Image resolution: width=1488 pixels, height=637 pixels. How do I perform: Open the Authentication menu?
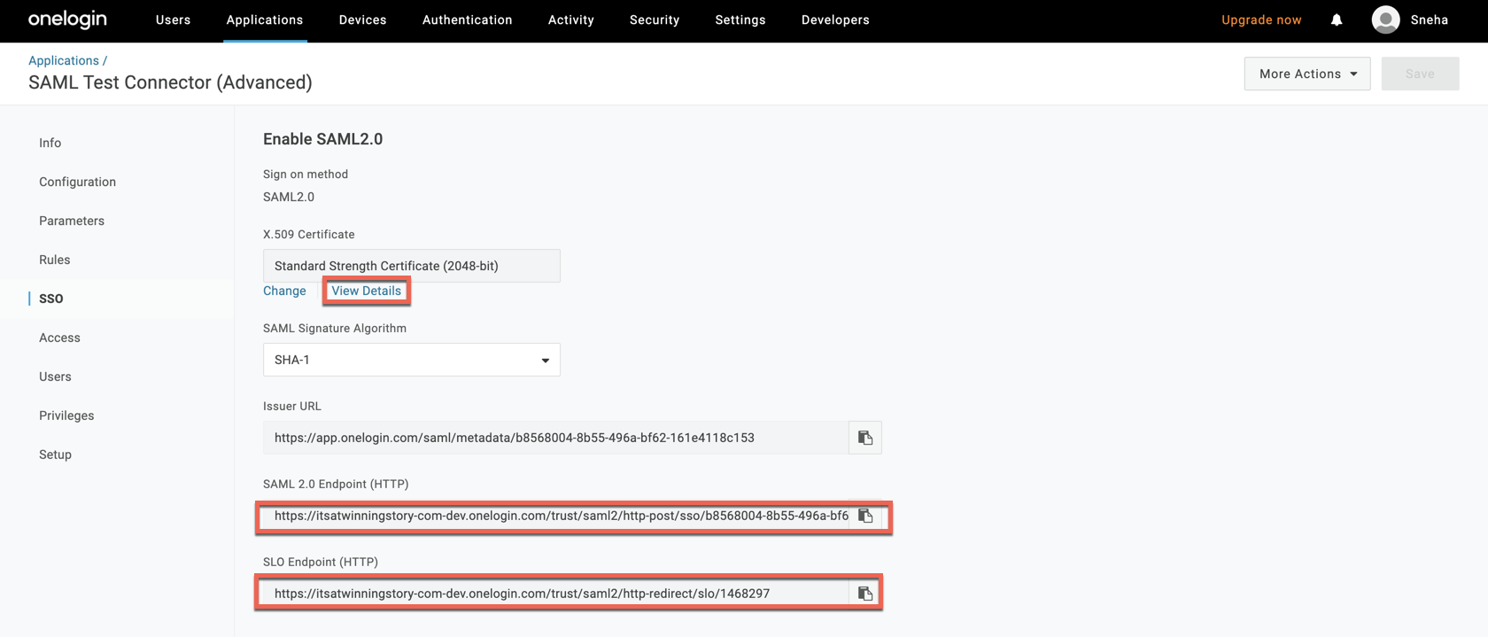tap(468, 19)
